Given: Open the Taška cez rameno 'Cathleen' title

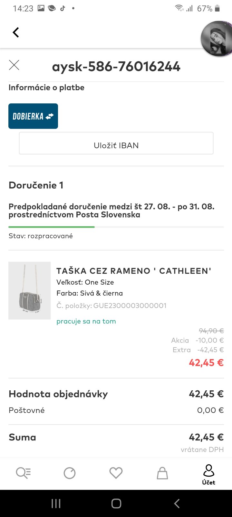Looking at the screenshot, I should point(134,271).
